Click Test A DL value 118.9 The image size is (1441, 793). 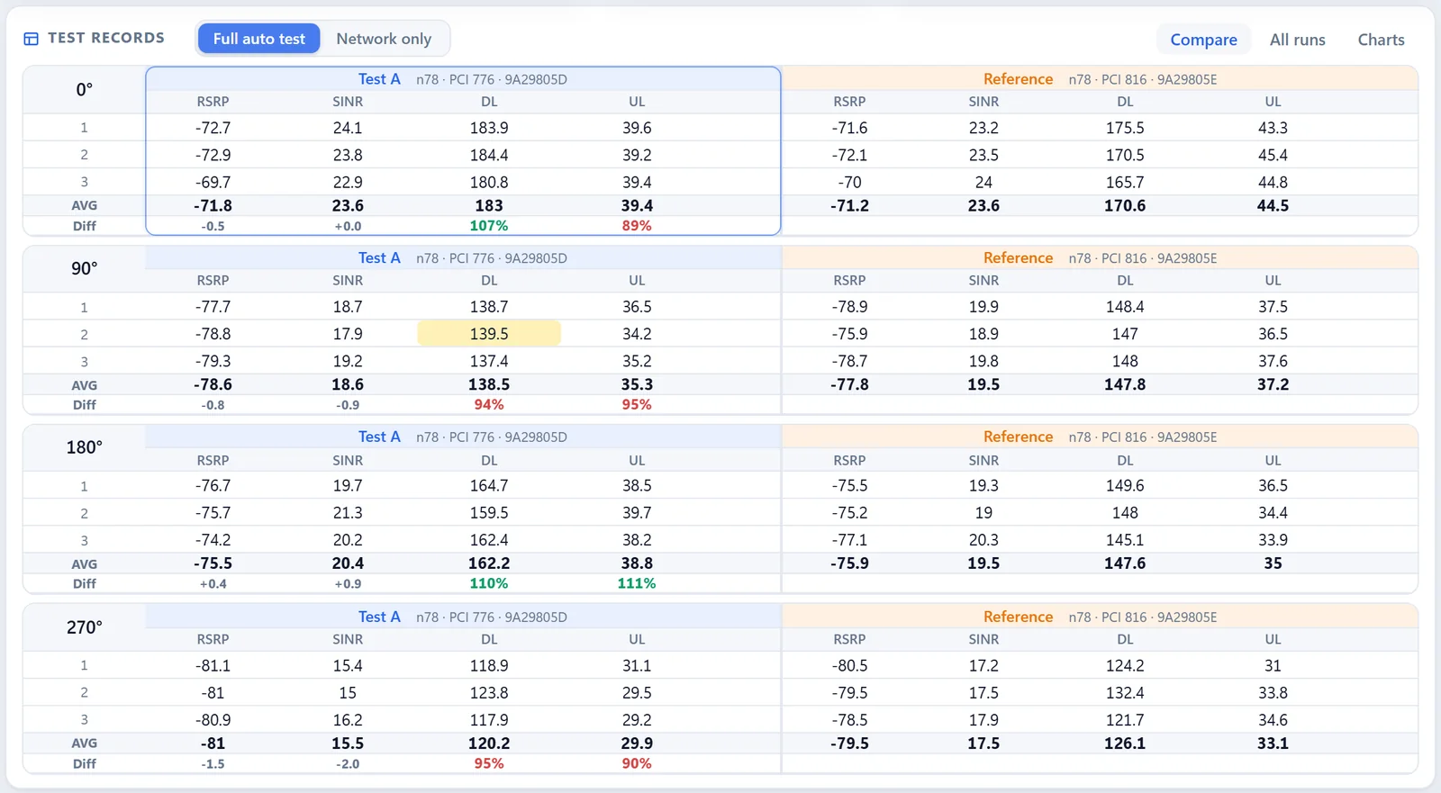(489, 666)
